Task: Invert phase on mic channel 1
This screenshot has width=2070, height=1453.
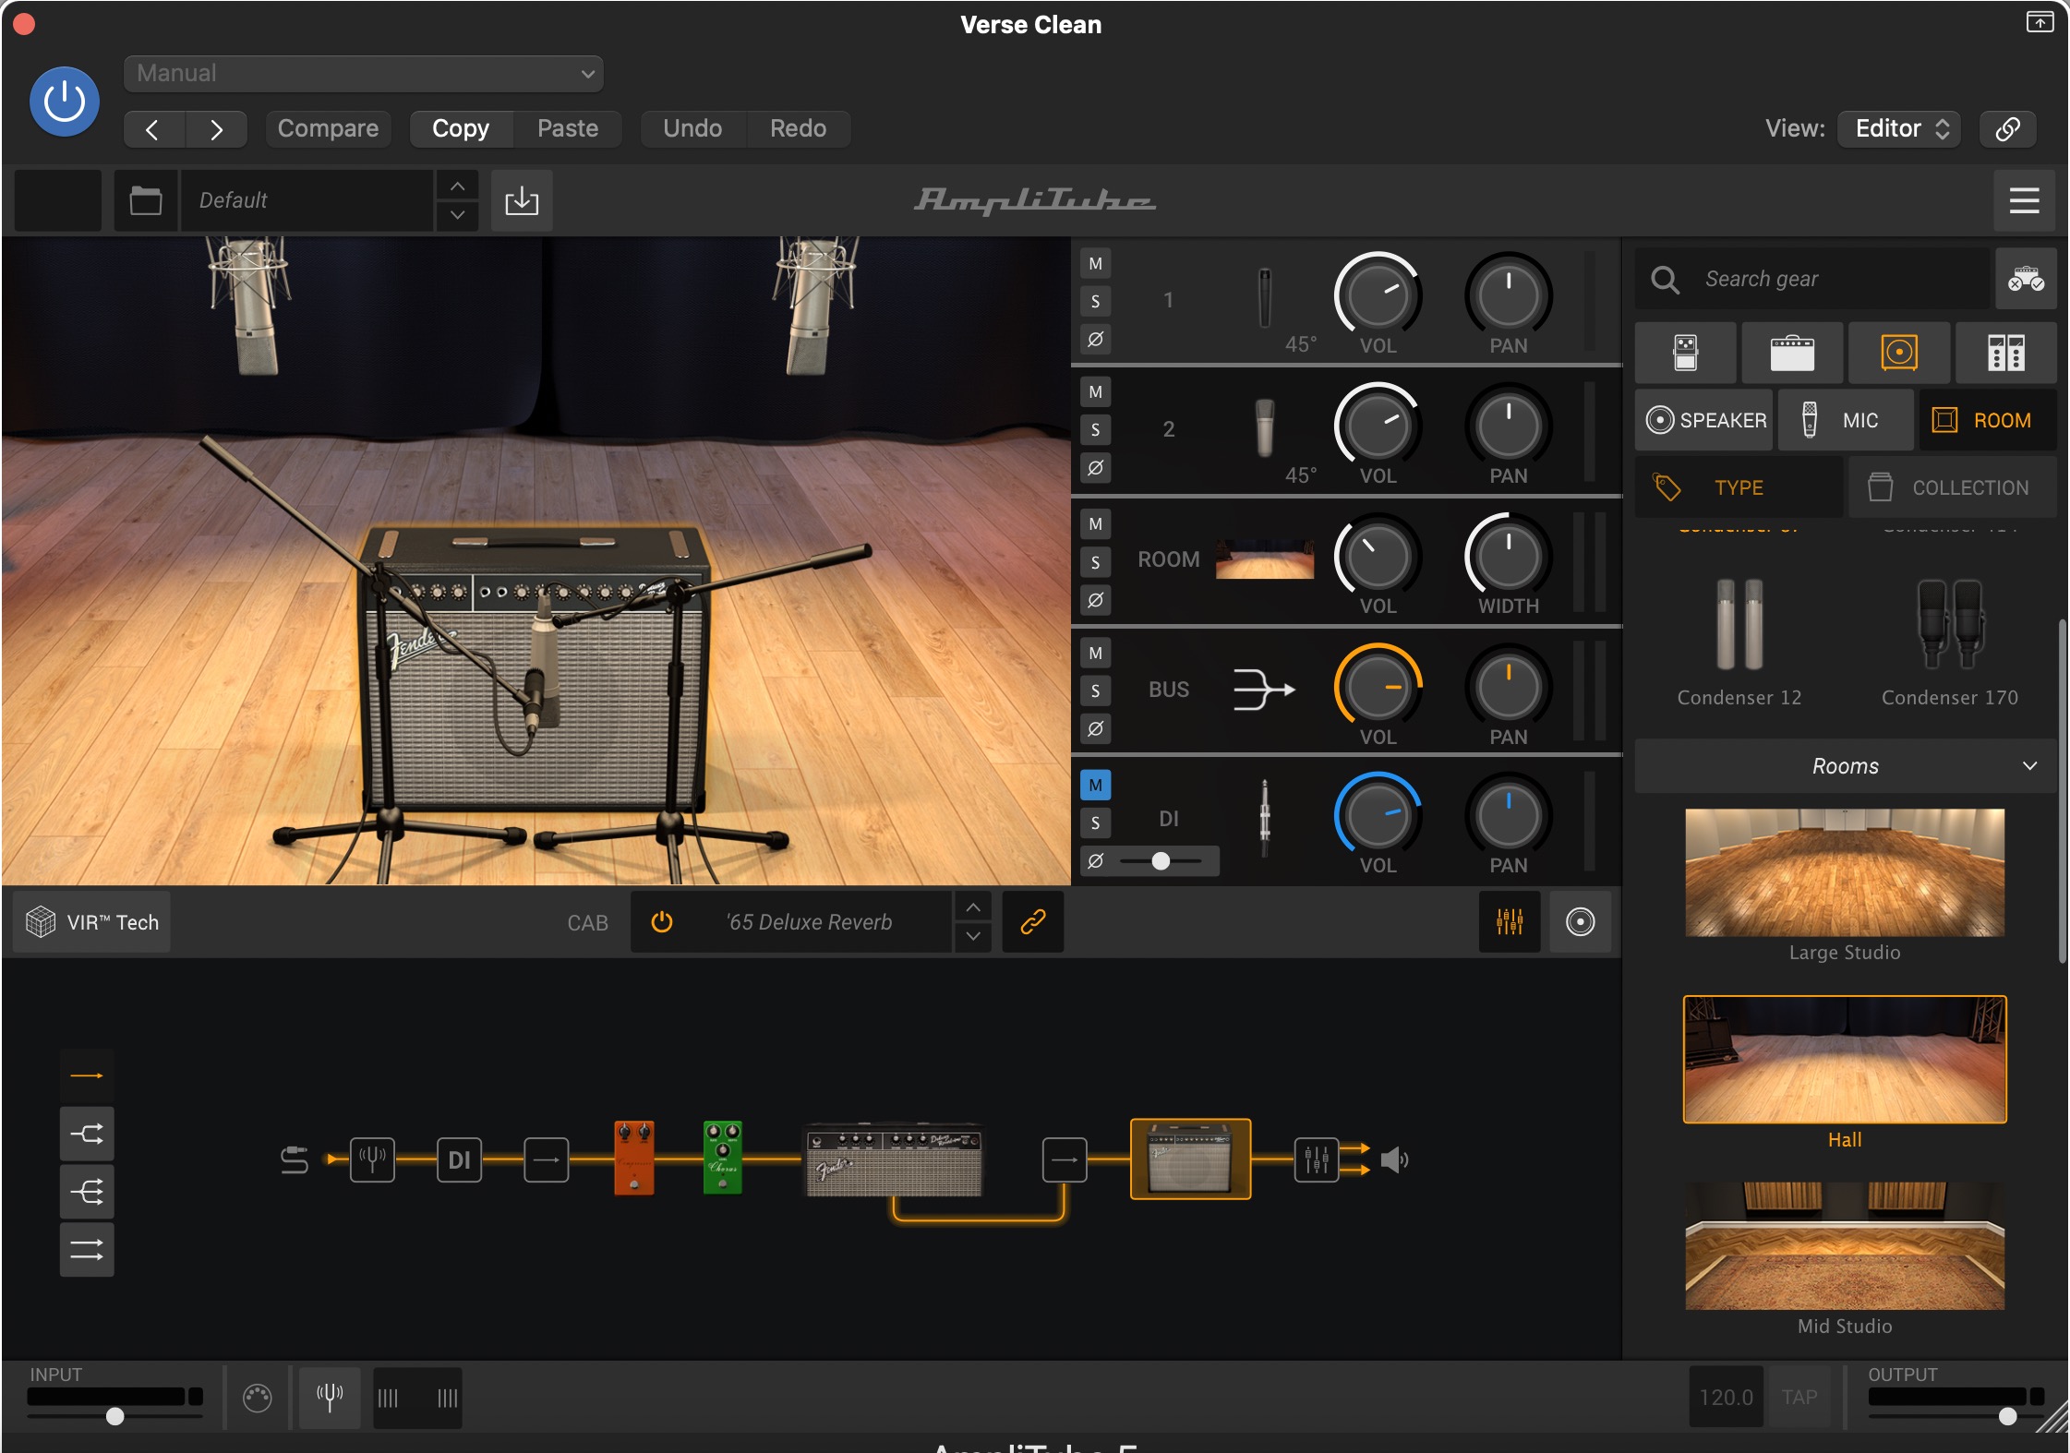Action: 1095,340
